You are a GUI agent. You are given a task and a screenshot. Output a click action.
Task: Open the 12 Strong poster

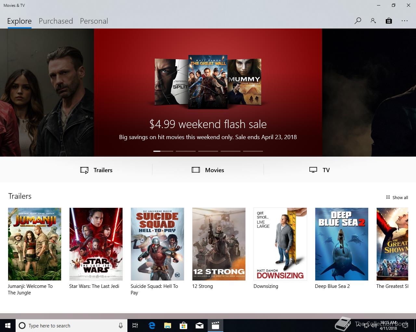point(219,244)
